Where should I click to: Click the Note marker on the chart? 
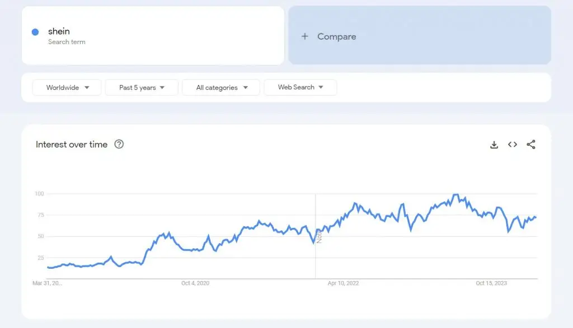[319, 236]
